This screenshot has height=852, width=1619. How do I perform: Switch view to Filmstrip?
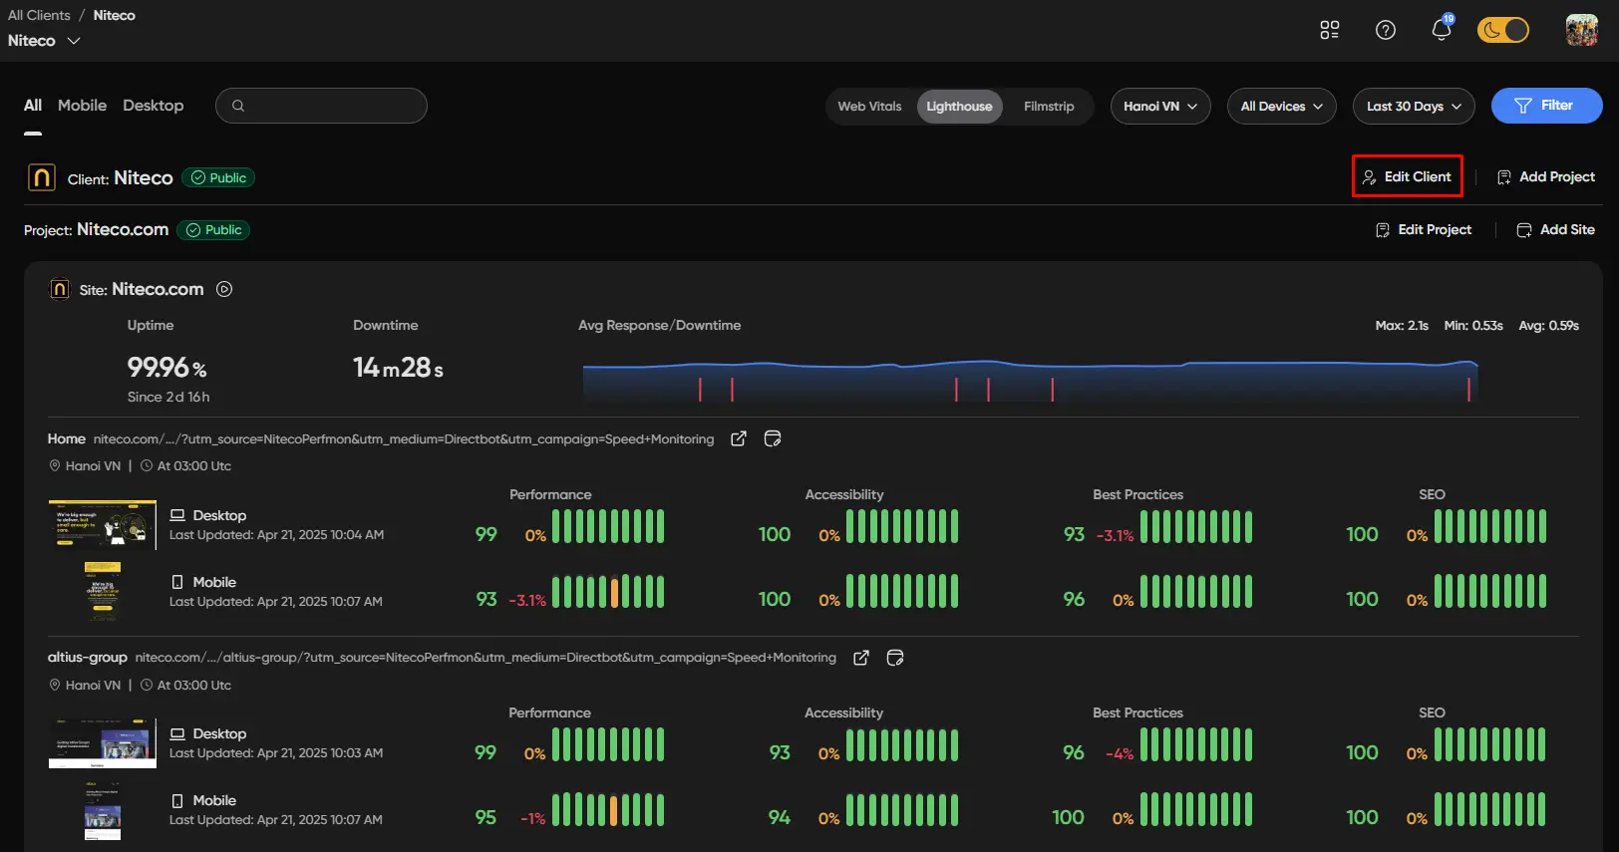(x=1049, y=107)
